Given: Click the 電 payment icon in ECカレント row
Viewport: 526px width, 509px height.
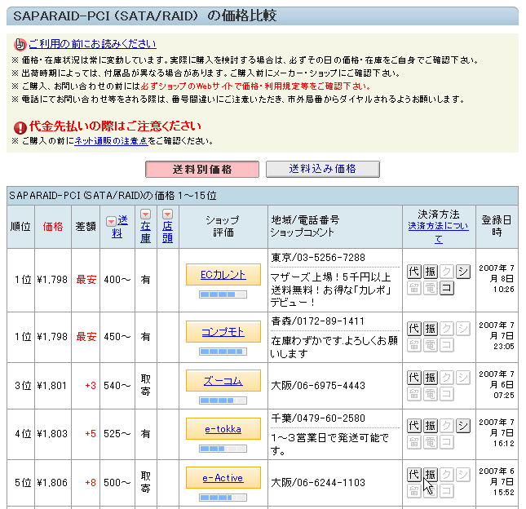Looking at the screenshot, I should pos(431,288).
